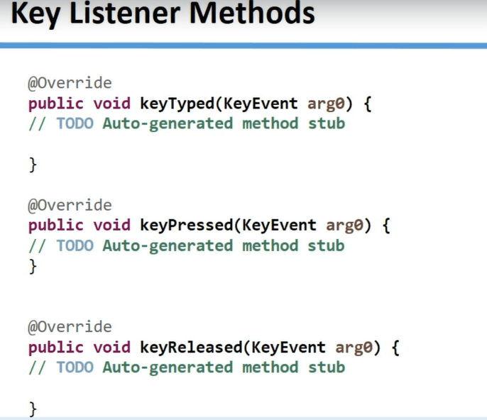Click "KeyEvent" in the keyTyped signature
Image resolution: width=487 pixels, height=420 pixels.
(x=261, y=104)
